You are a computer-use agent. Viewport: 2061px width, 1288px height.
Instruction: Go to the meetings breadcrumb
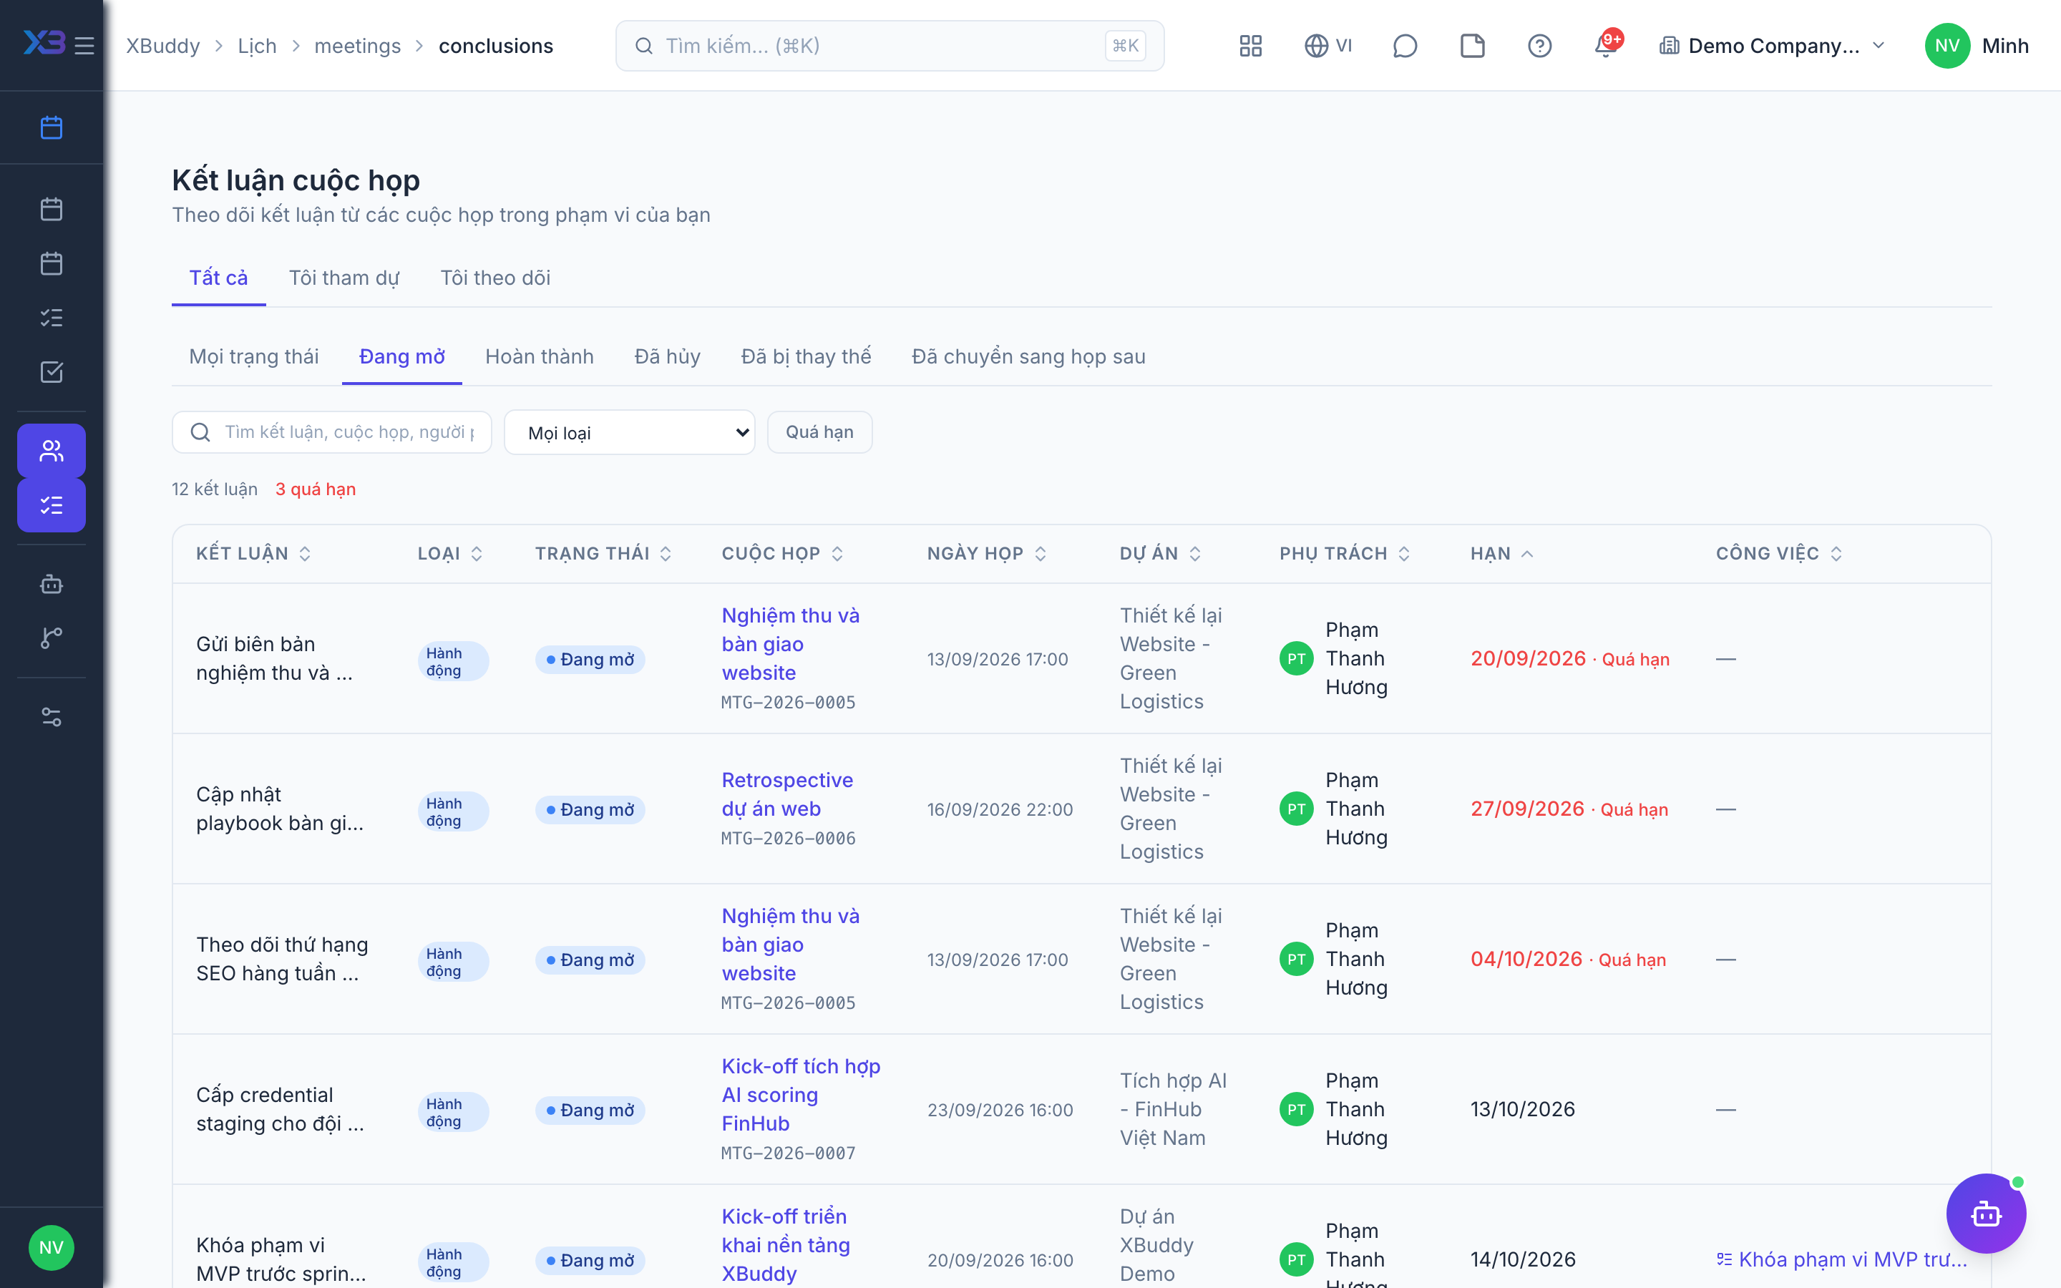(x=358, y=46)
